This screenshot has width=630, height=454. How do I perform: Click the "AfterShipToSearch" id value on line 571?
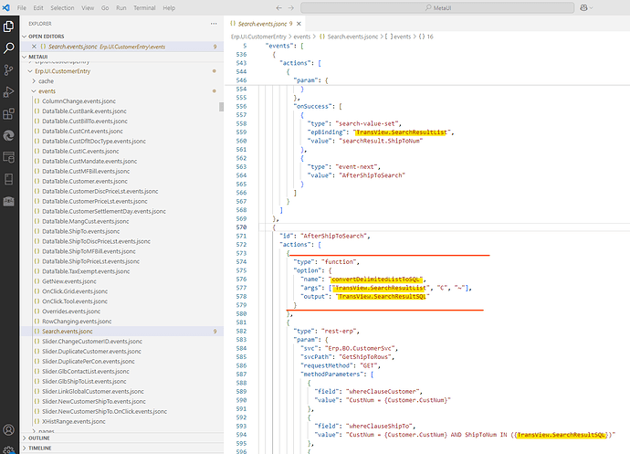click(x=333, y=236)
